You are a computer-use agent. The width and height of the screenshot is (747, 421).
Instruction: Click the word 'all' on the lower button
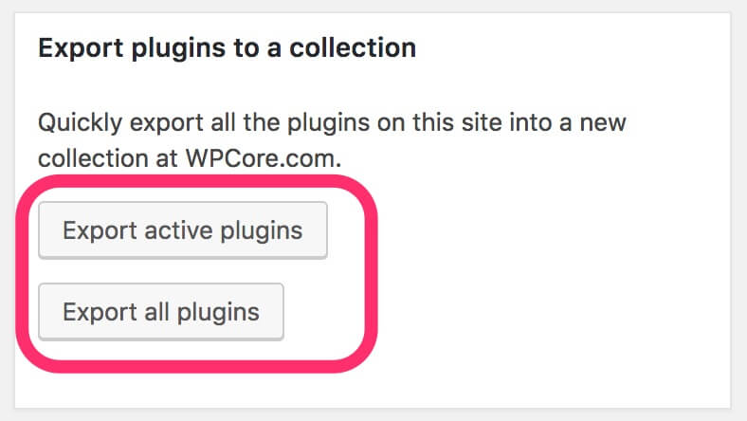(x=156, y=312)
